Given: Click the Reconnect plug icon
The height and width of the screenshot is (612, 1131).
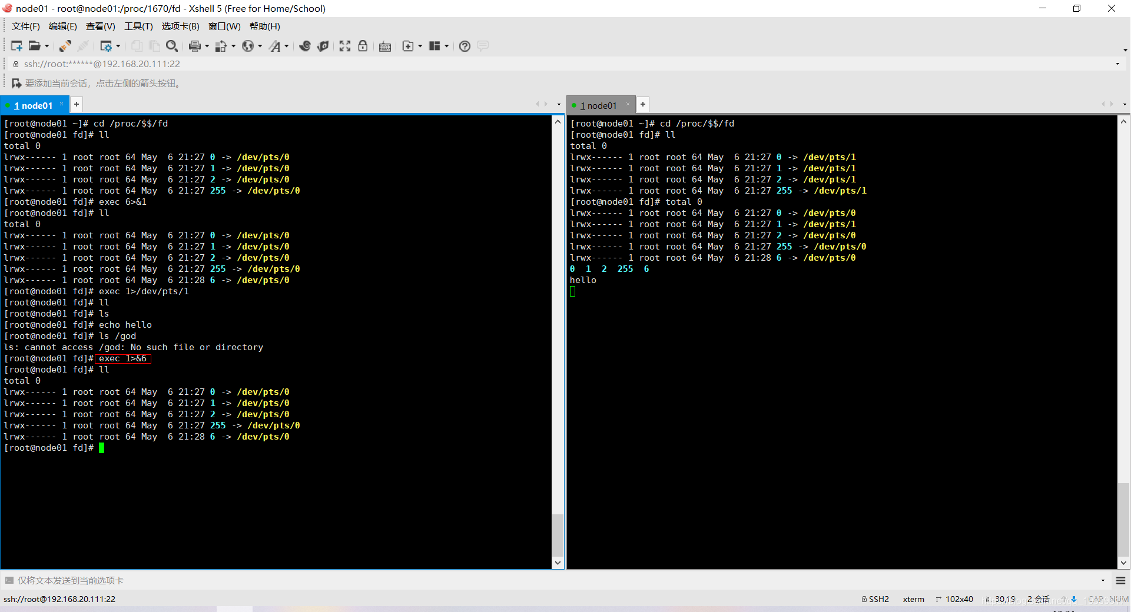Looking at the screenshot, I should 65,46.
